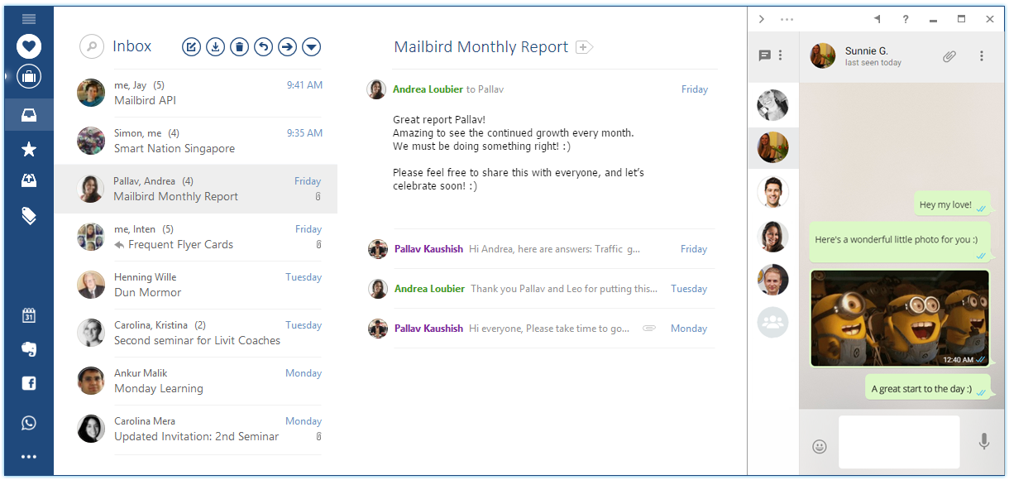The height and width of the screenshot is (480, 1009).
Task: Open the briefcase account icon
Action: coord(29,78)
